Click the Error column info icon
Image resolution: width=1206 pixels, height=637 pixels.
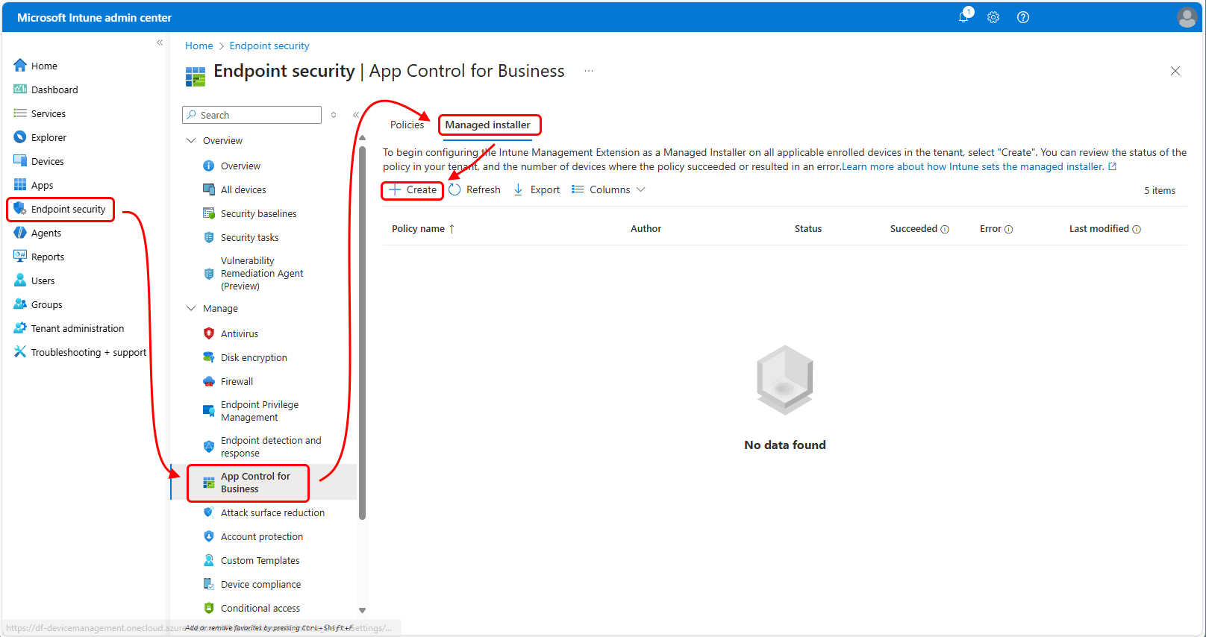point(1009,230)
